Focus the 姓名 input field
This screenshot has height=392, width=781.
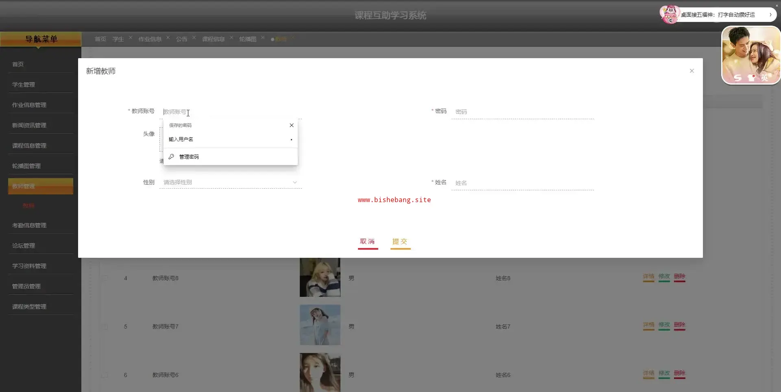(x=523, y=183)
